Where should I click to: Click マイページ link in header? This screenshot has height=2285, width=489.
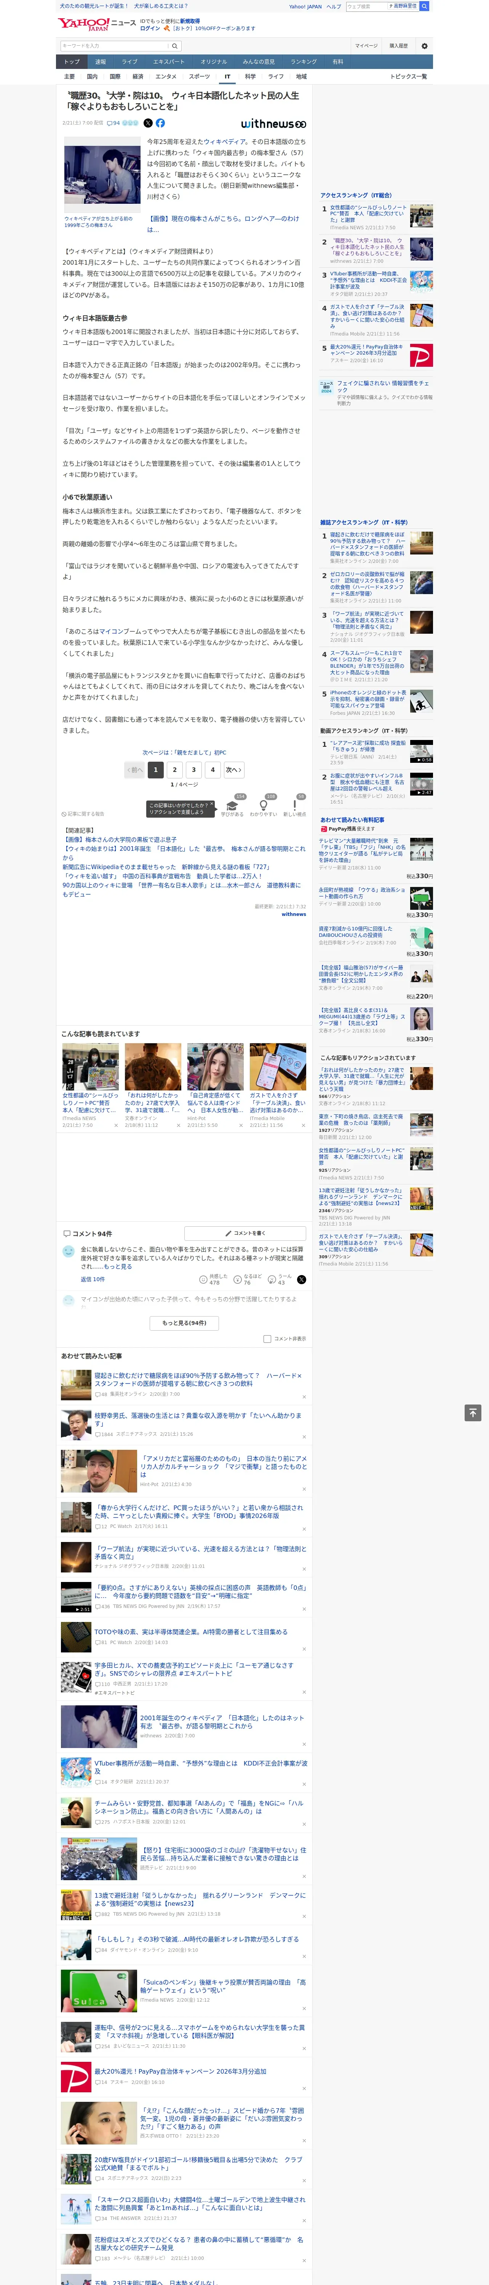point(366,46)
